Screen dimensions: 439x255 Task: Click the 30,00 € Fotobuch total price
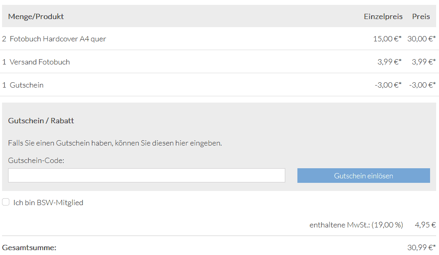tap(421, 39)
